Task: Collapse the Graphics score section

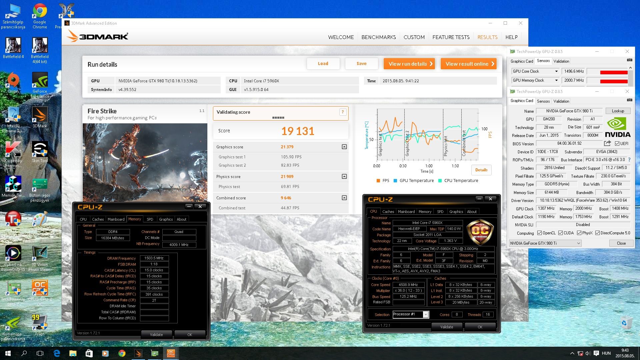Action: (344, 147)
